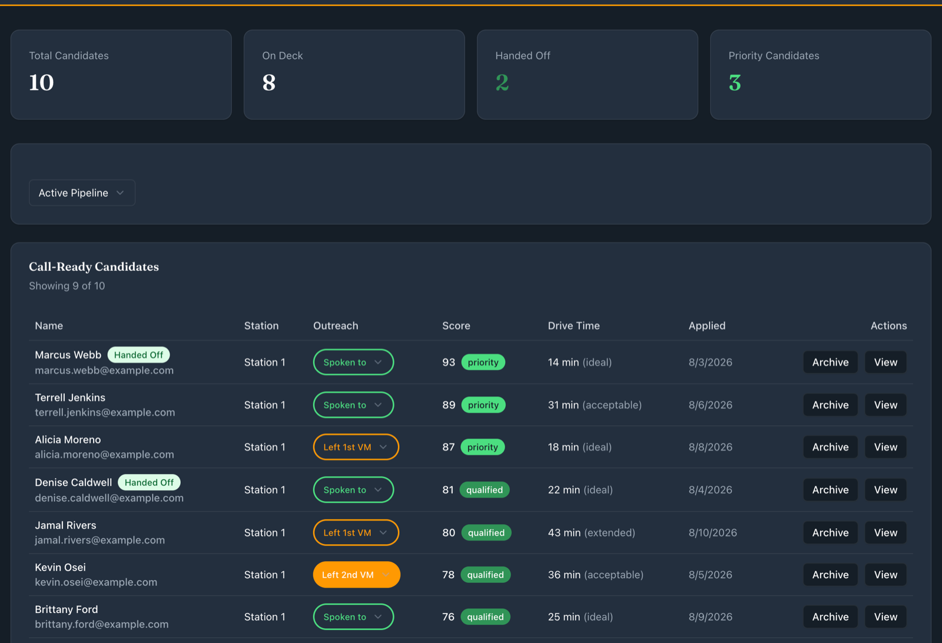Image resolution: width=942 pixels, height=643 pixels.
Task: Archive Terrell Jenkins
Action: click(830, 405)
